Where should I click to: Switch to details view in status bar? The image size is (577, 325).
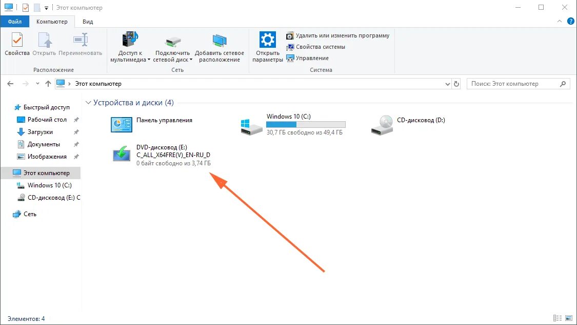[x=558, y=318]
